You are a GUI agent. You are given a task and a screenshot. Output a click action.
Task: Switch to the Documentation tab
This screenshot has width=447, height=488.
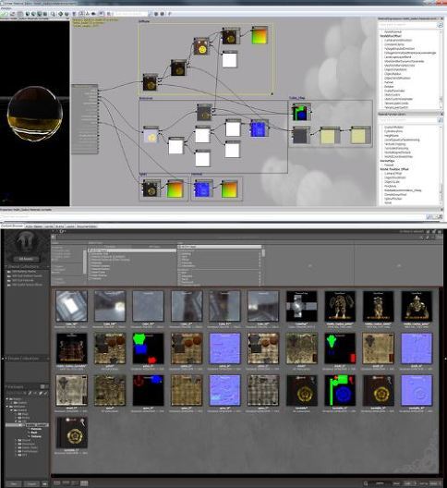click(87, 226)
